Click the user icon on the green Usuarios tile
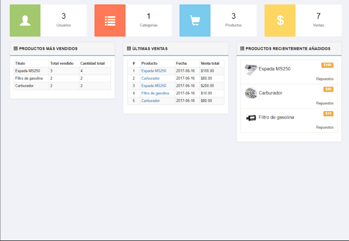Screen dimensions: 349x241 25,21
